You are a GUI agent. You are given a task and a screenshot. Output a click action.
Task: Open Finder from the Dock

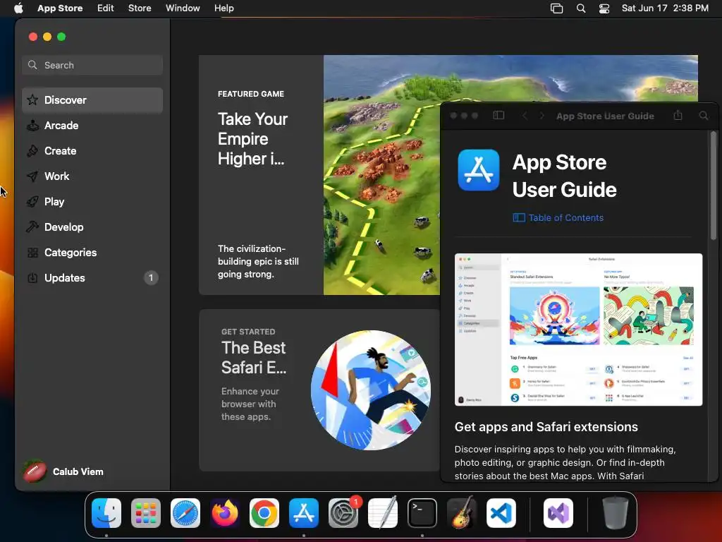(x=106, y=513)
